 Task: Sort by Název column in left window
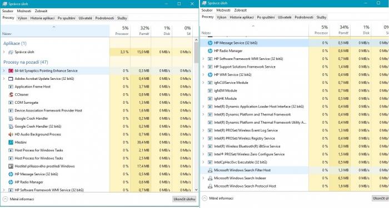(55, 31)
